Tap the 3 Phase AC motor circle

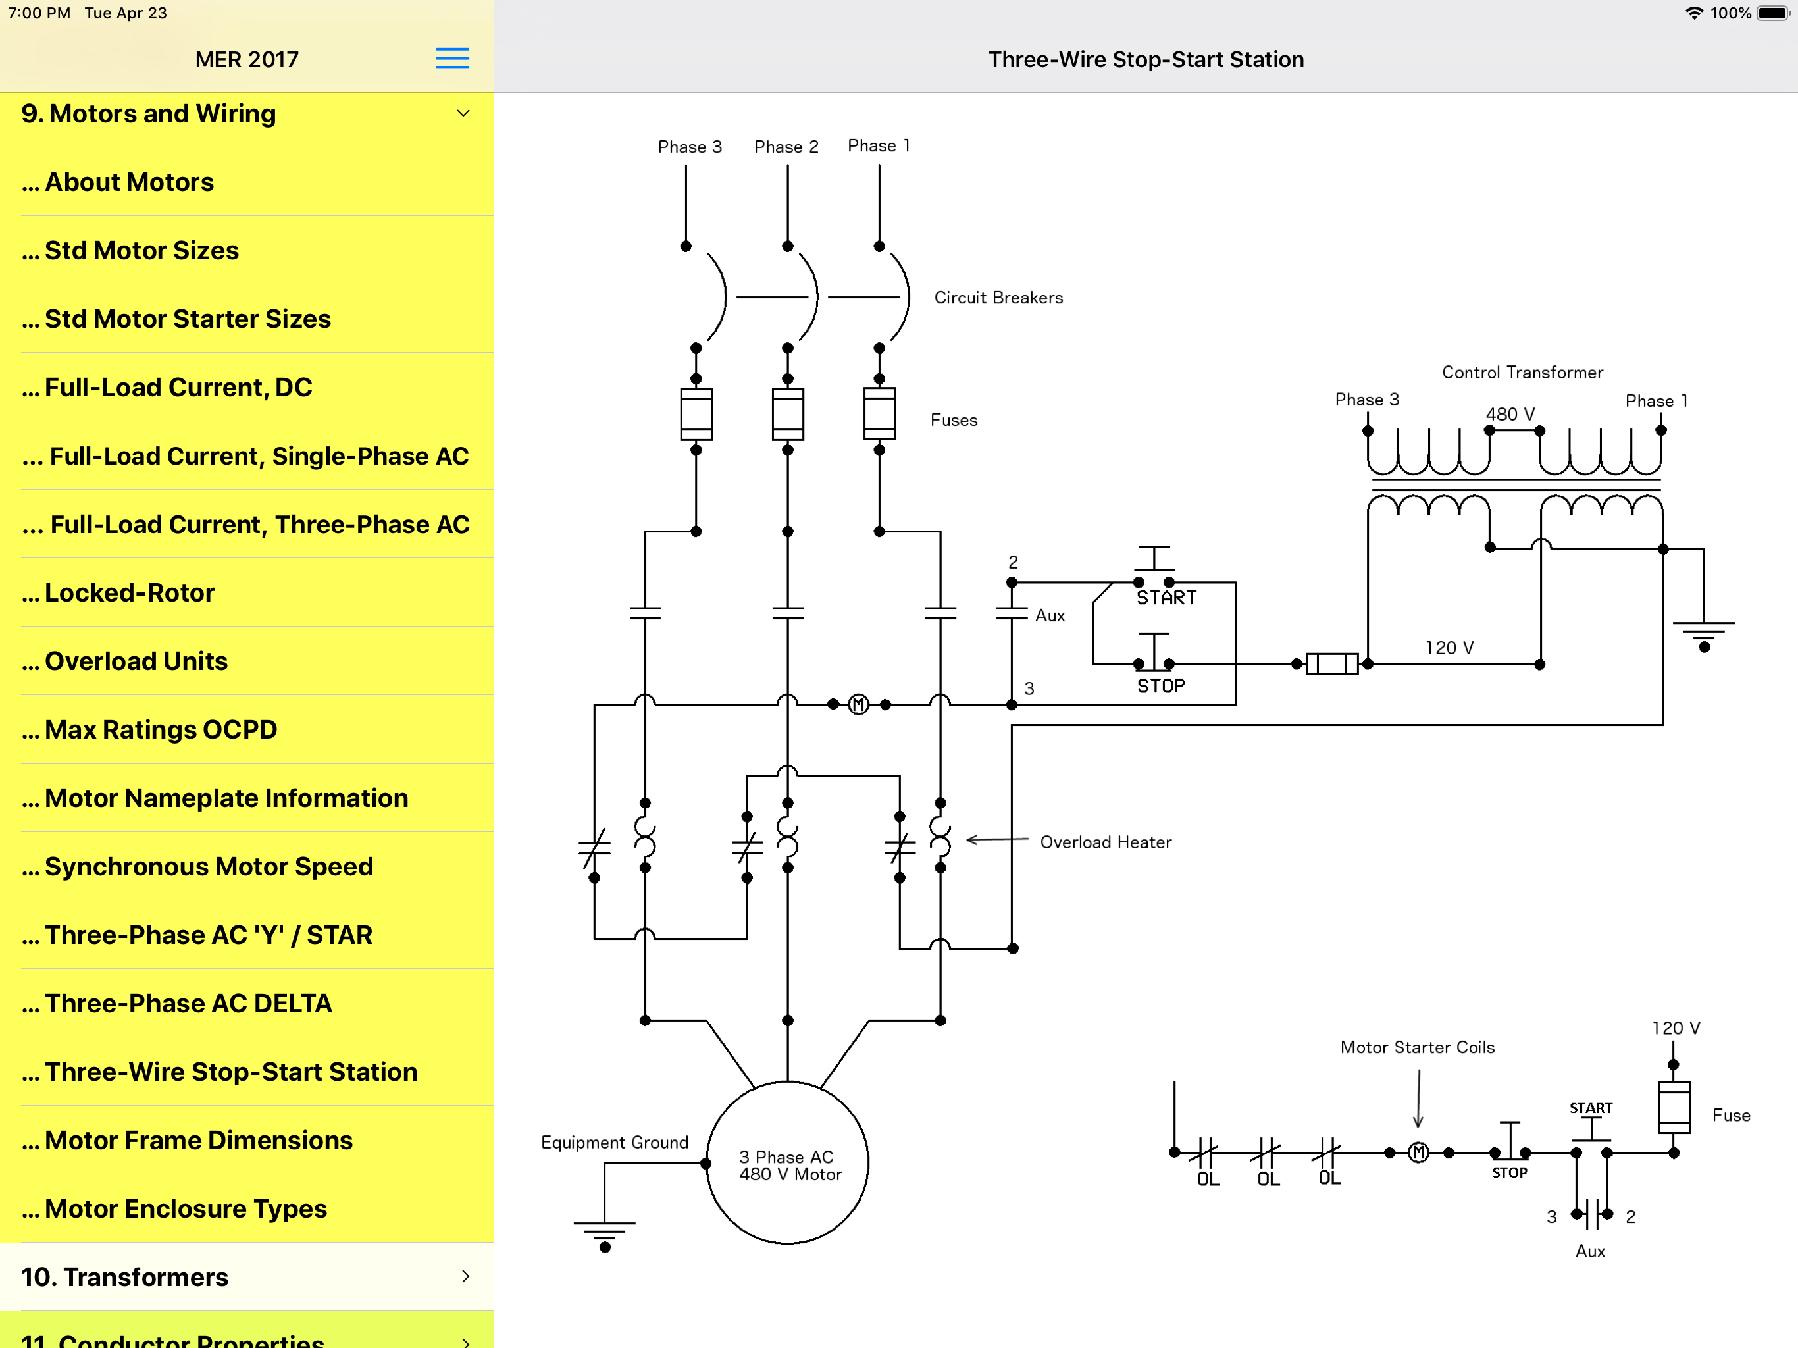coord(787,1162)
